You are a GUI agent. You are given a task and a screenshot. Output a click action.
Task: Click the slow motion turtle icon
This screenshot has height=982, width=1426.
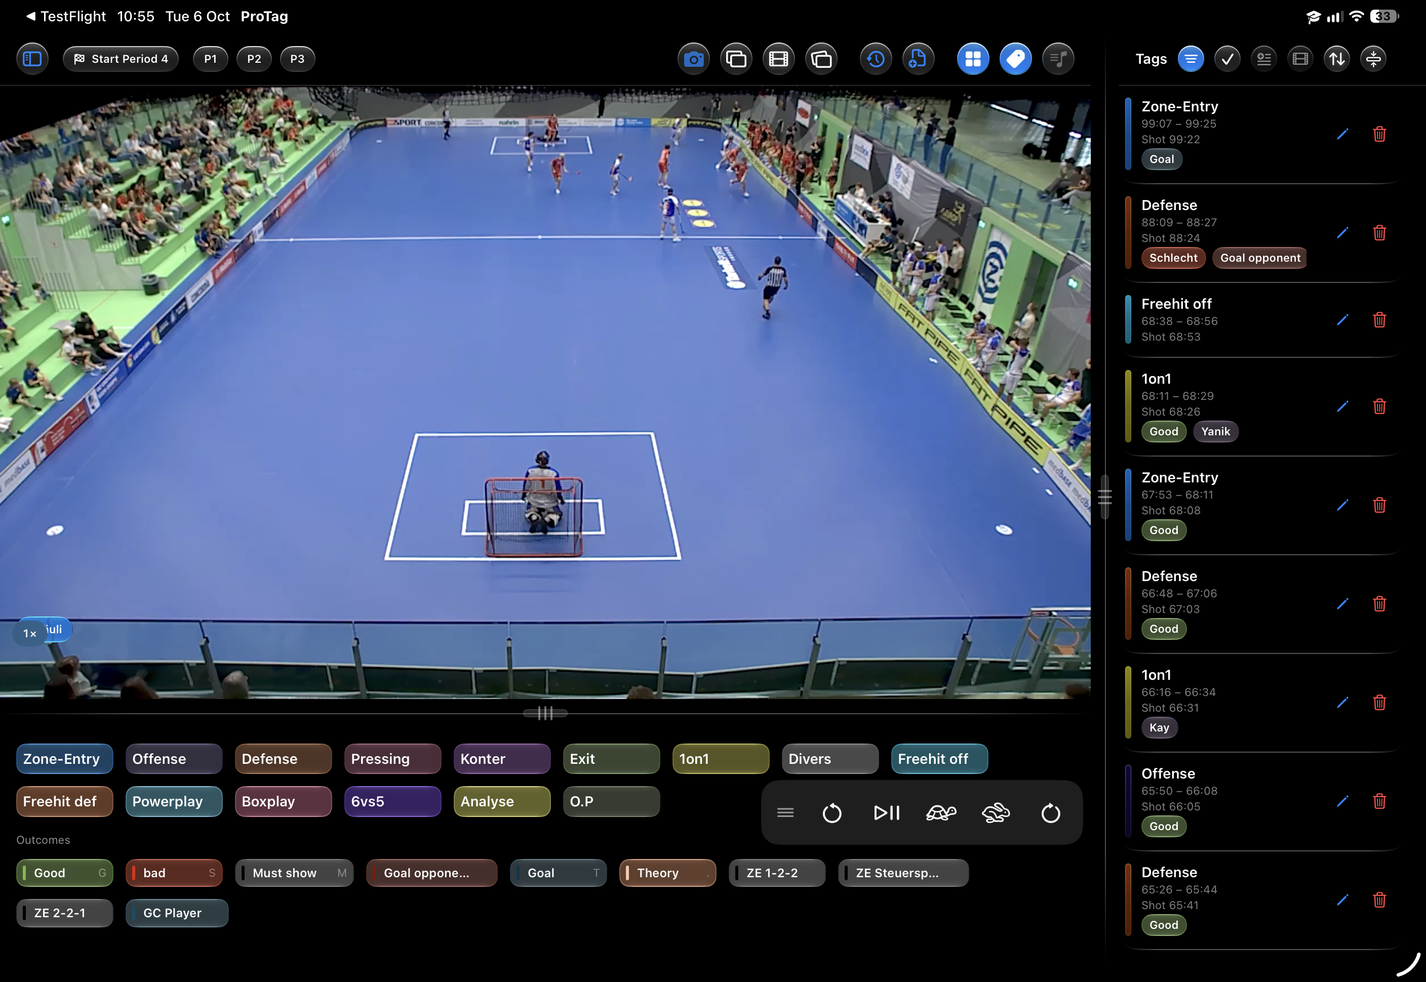pos(941,813)
